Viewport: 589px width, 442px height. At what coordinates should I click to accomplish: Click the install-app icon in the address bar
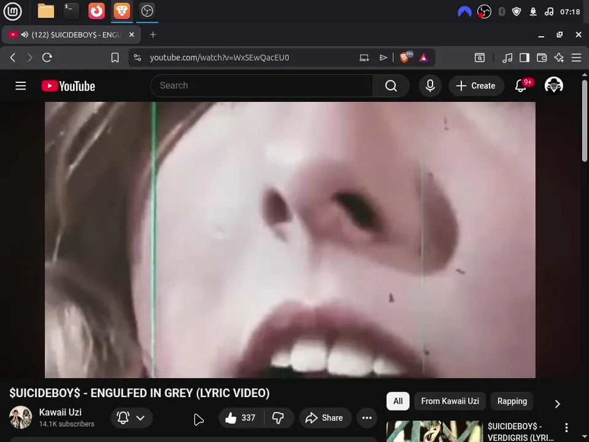tap(364, 58)
